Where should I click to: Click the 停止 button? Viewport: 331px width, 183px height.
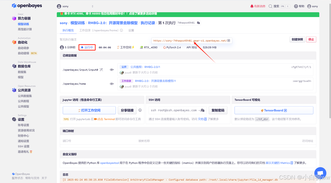pyautogui.click(x=311, y=39)
